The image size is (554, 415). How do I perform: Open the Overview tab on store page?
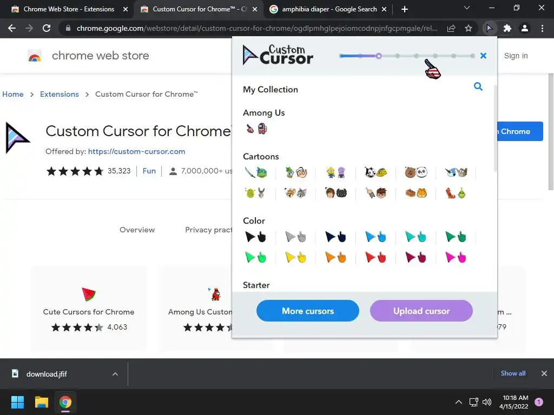coord(137,230)
